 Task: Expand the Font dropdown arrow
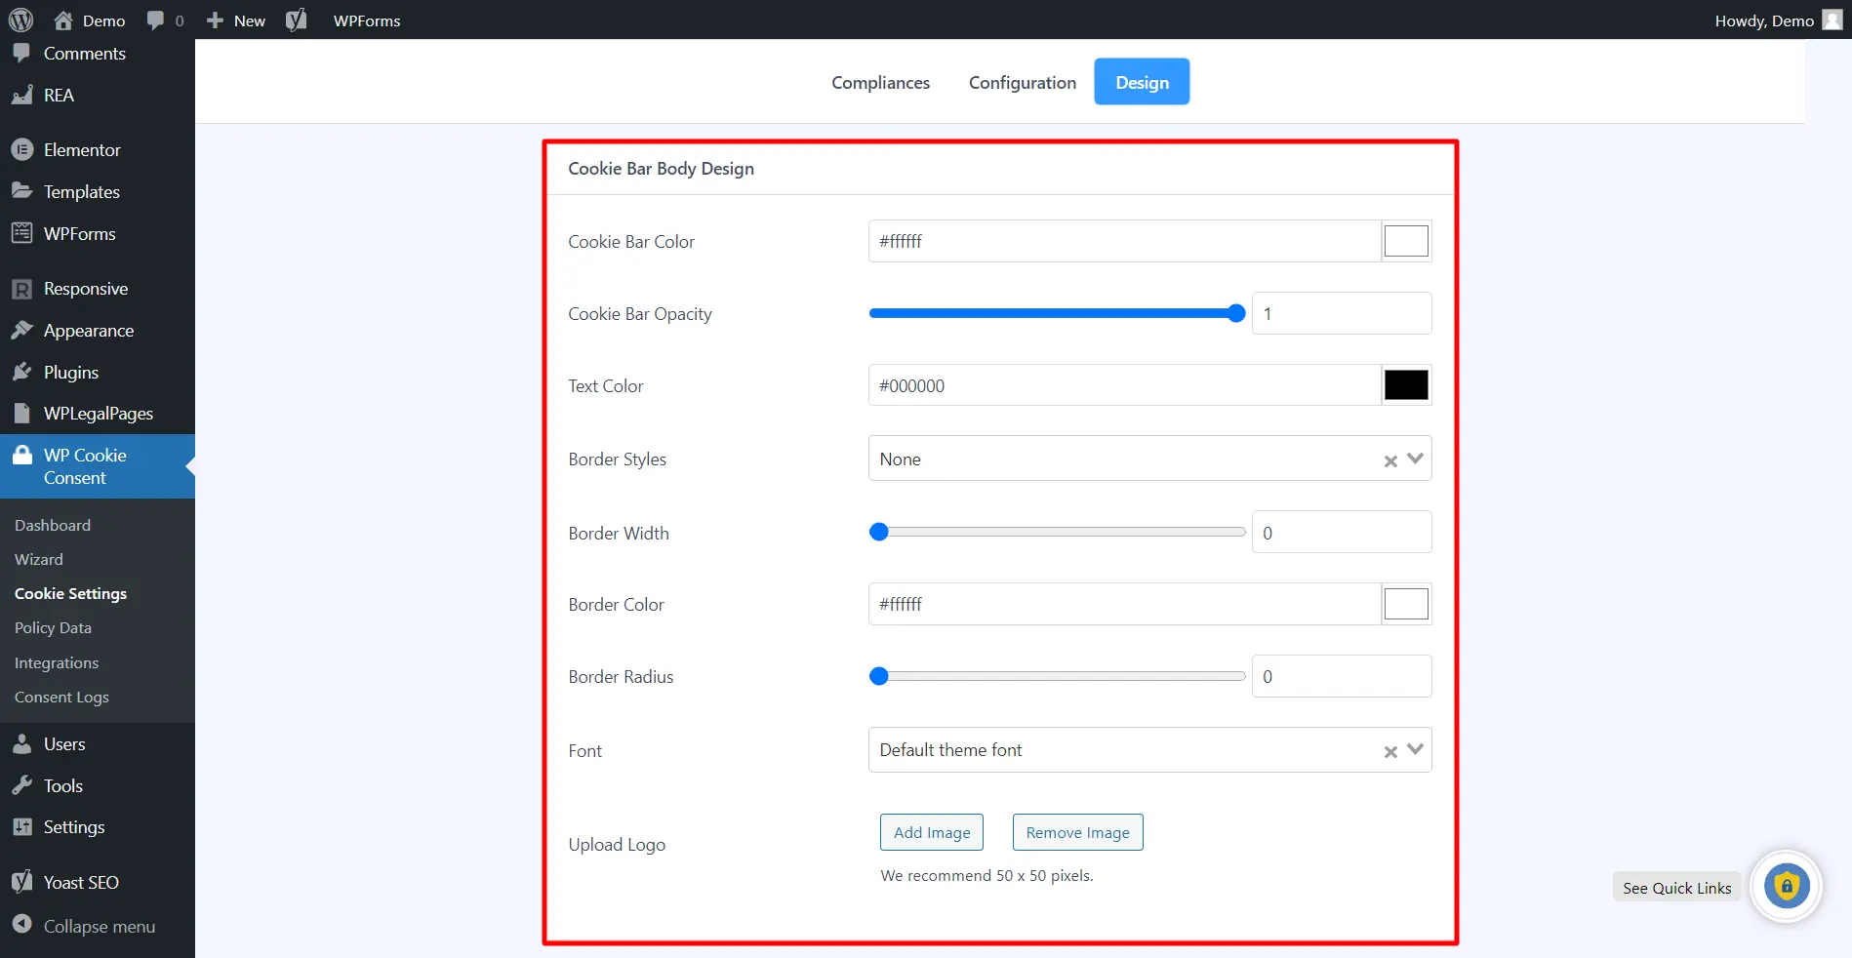click(1416, 749)
